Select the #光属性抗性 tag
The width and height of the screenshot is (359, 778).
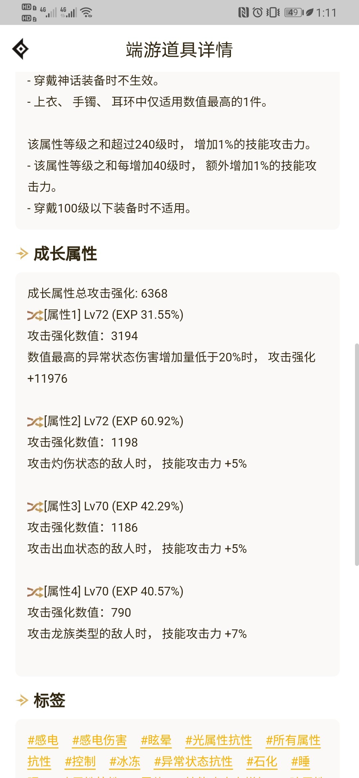click(218, 740)
